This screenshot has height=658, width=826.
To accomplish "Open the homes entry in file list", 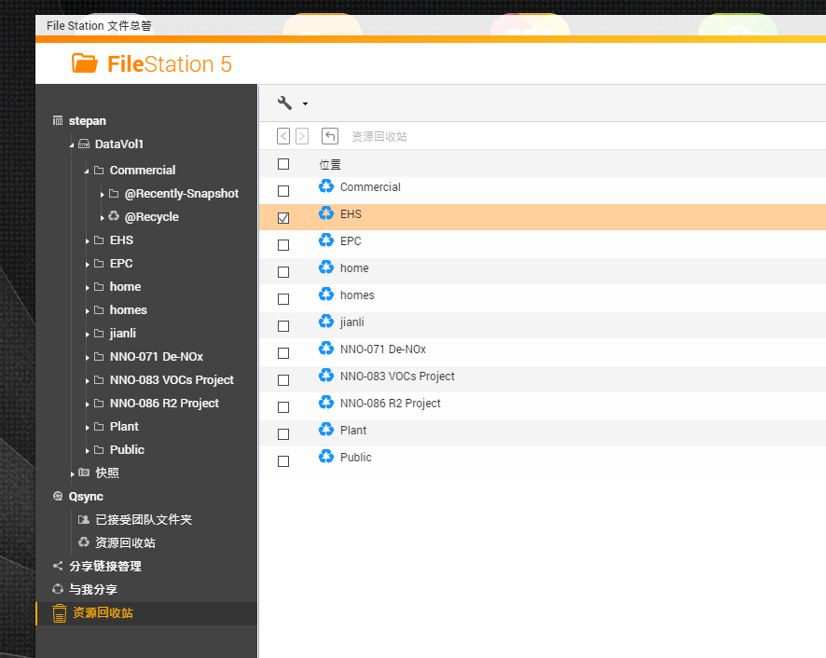I will point(357,295).
